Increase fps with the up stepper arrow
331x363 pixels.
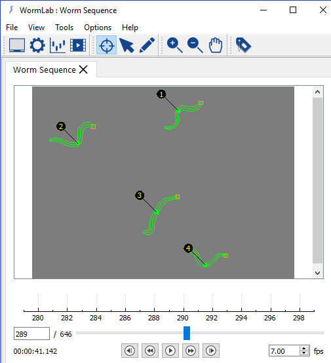(x=304, y=348)
